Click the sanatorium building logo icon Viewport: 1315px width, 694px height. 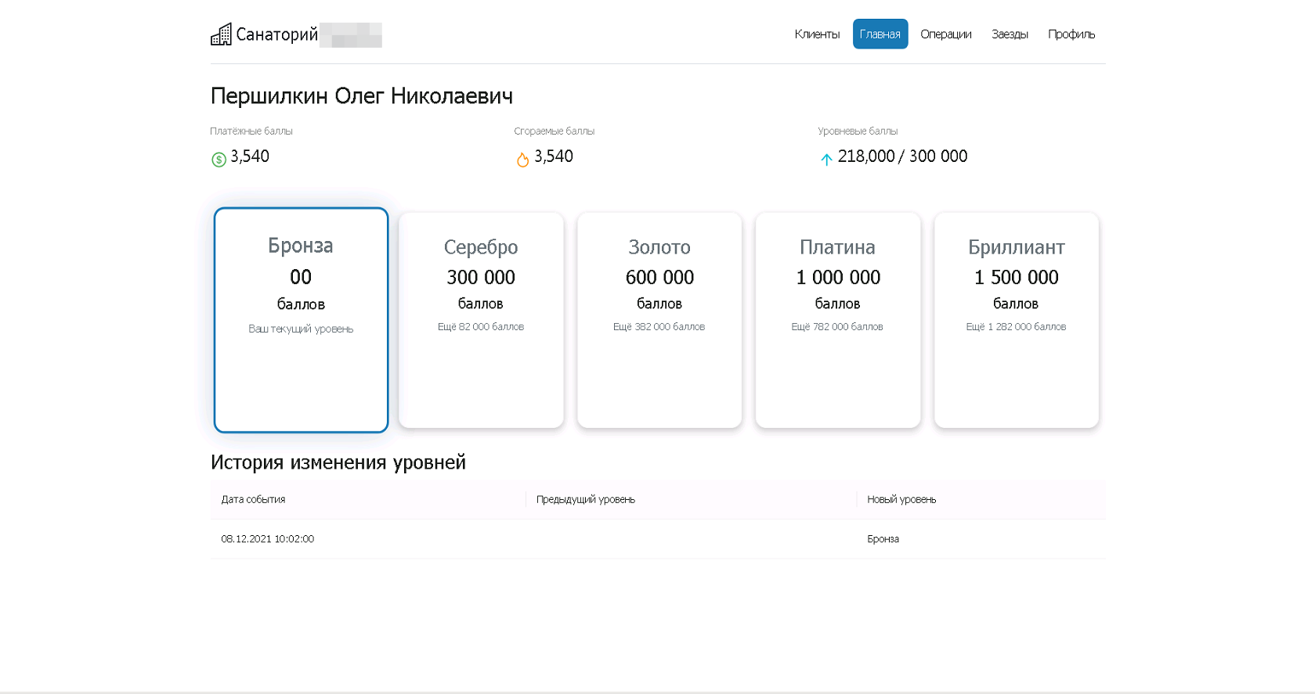[221, 34]
